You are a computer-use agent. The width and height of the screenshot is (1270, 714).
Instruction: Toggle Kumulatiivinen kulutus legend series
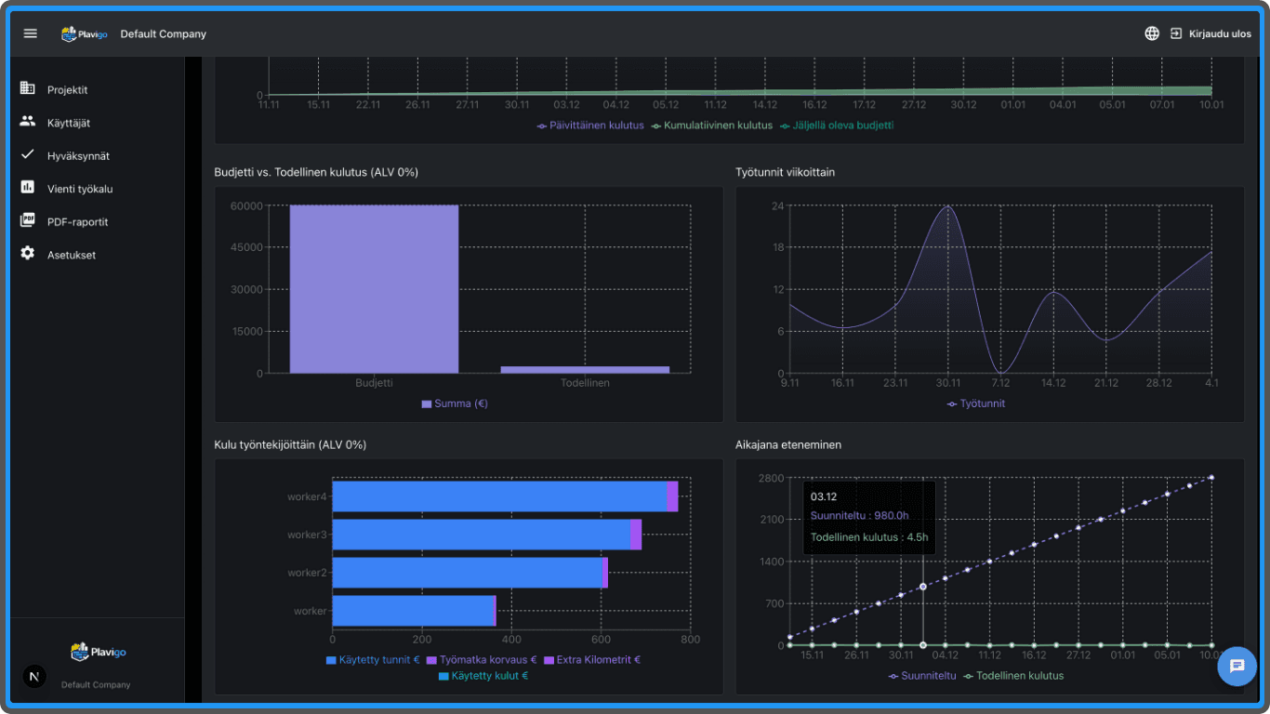(x=712, y=126)
